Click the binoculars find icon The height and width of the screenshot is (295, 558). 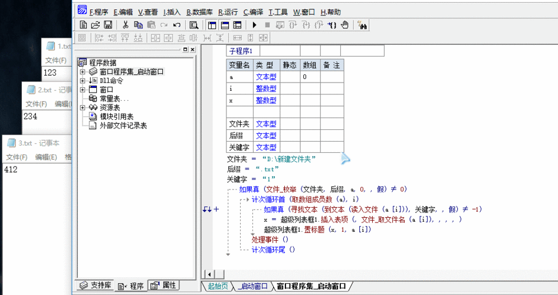point(363,25)
